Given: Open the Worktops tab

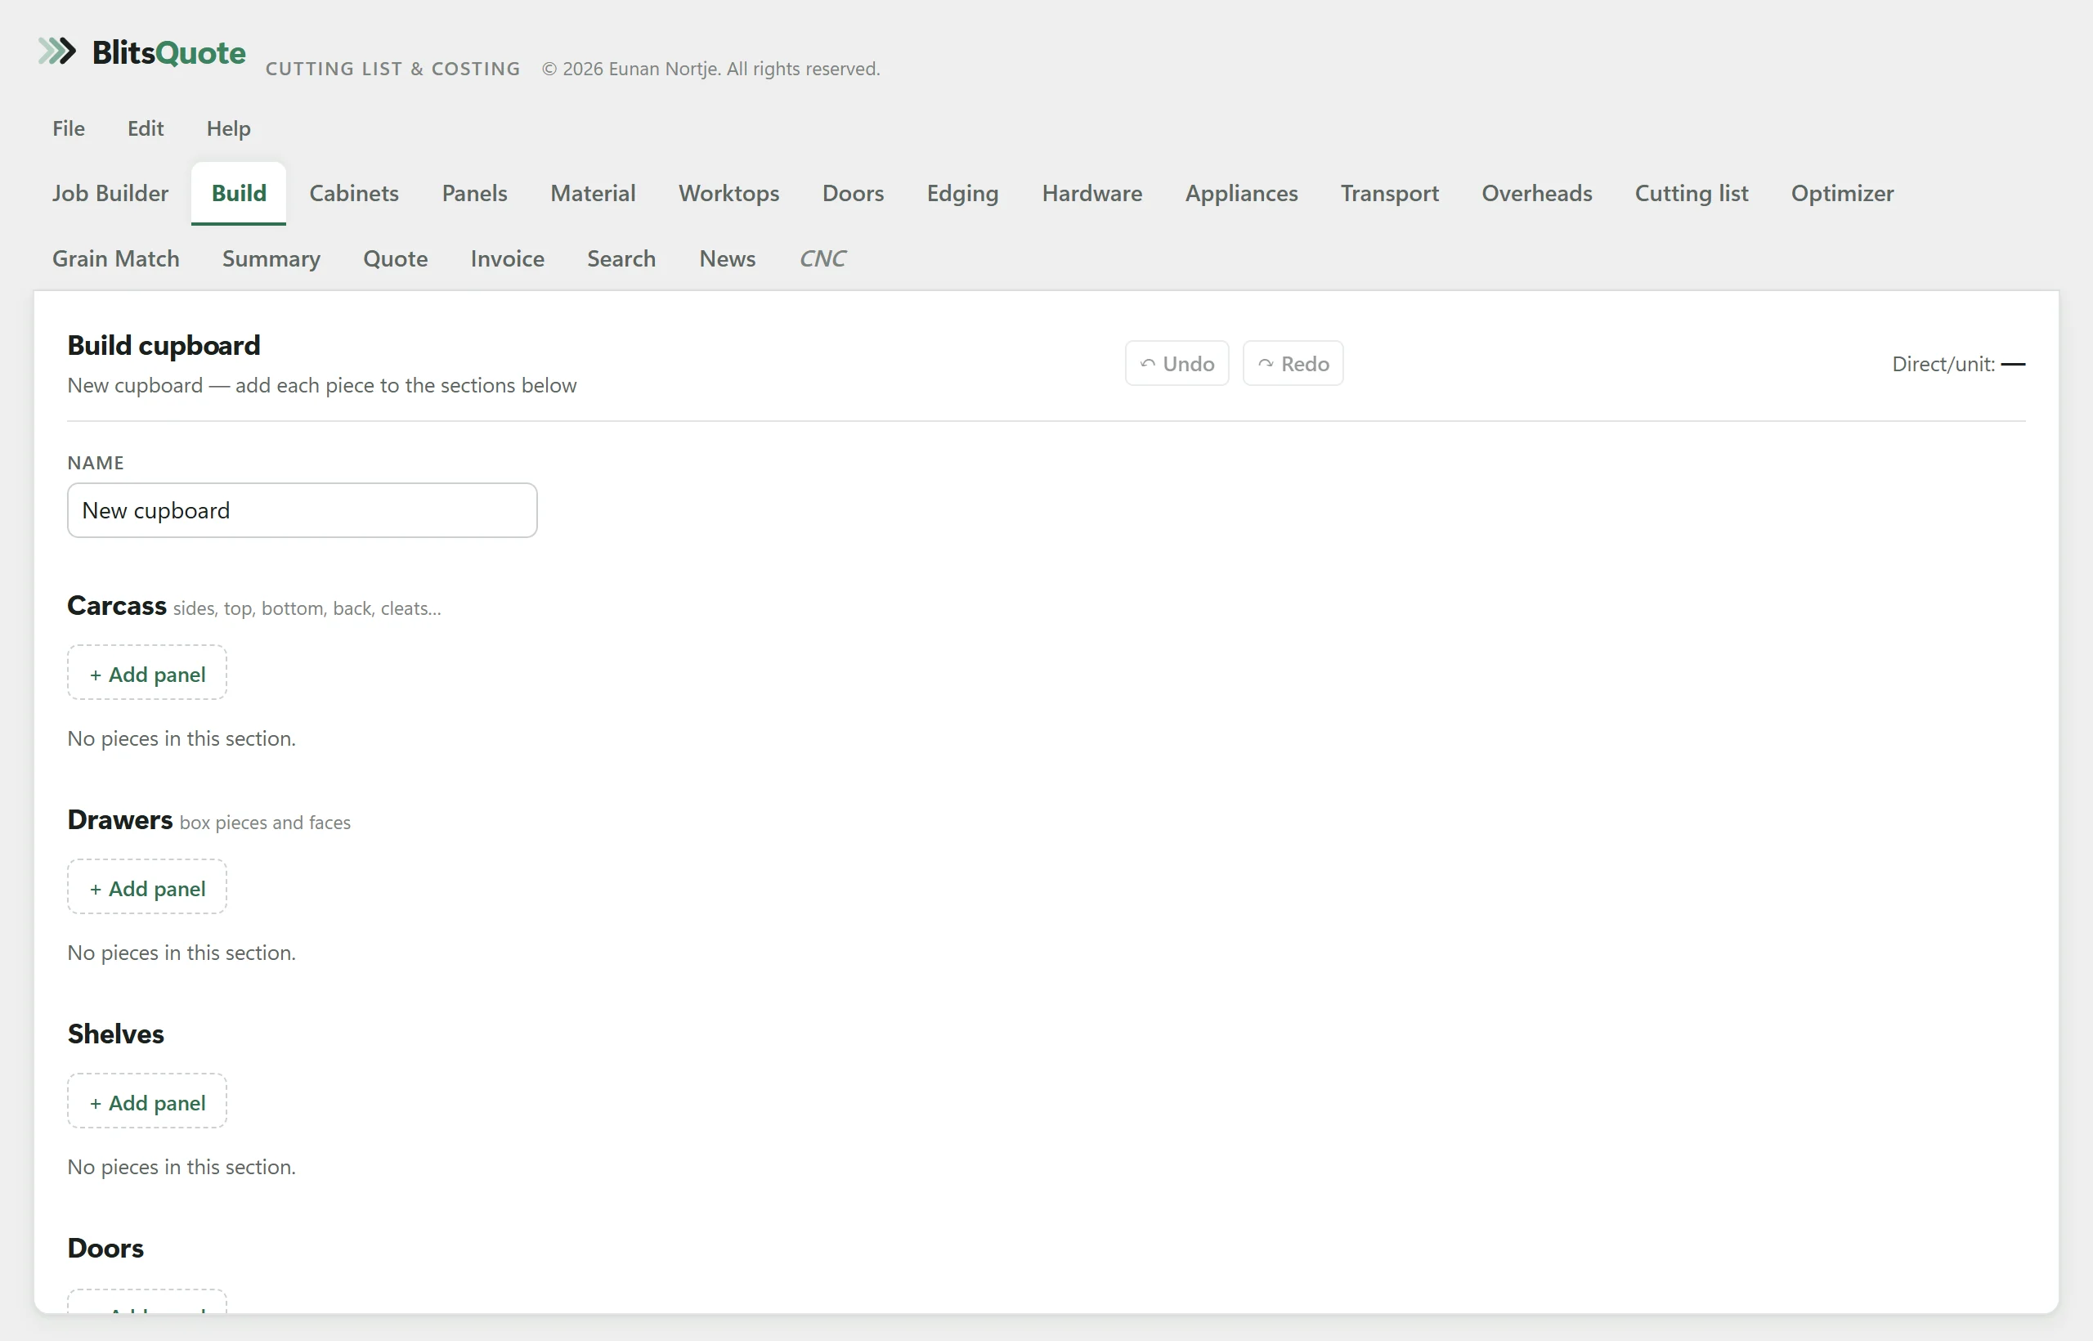Looking at the screenshot, I should point(728,193).
